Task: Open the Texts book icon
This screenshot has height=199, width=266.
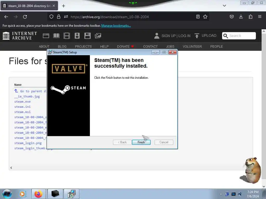Action: (x=56, y=36)
